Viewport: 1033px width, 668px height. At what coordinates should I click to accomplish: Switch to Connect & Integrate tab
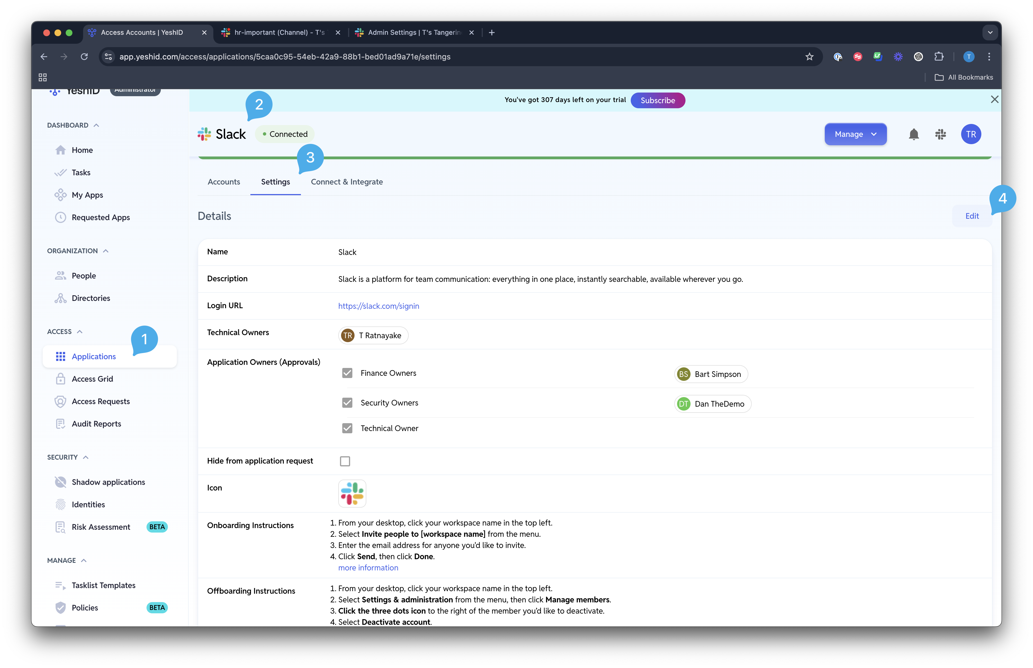(x=347, y=182)
